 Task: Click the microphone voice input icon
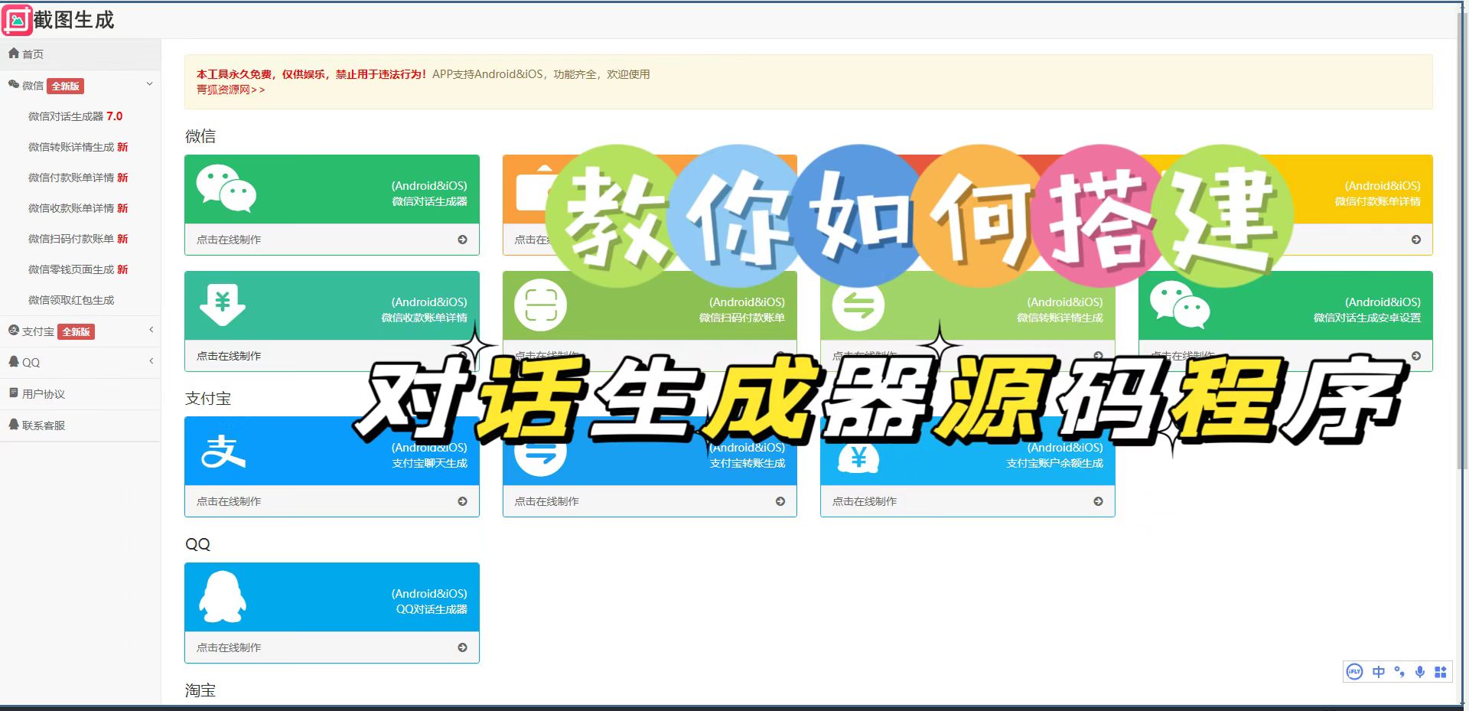pyautogui.click(x=1420, y=672)
